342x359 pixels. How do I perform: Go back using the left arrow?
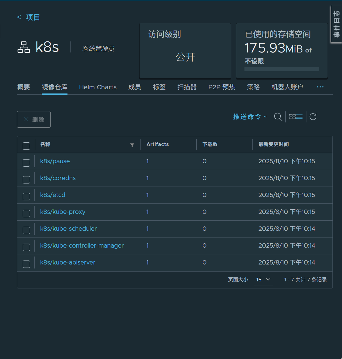tap(19, 17)
